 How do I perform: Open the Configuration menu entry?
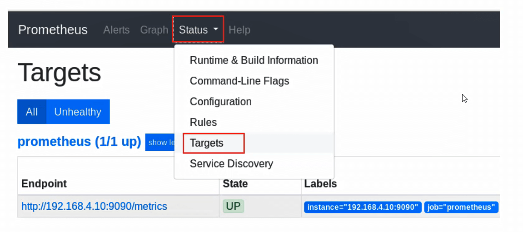[x=254, y=102]
